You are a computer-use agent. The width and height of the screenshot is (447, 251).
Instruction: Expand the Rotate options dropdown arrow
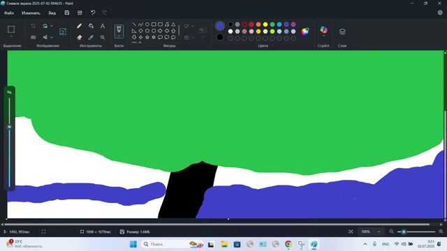pos(52,26)
